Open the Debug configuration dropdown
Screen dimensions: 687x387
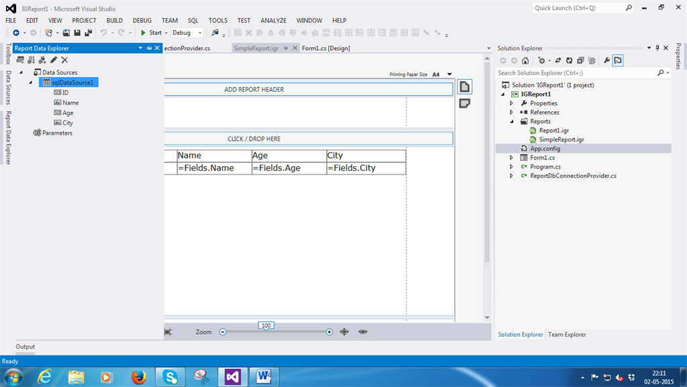200,33
